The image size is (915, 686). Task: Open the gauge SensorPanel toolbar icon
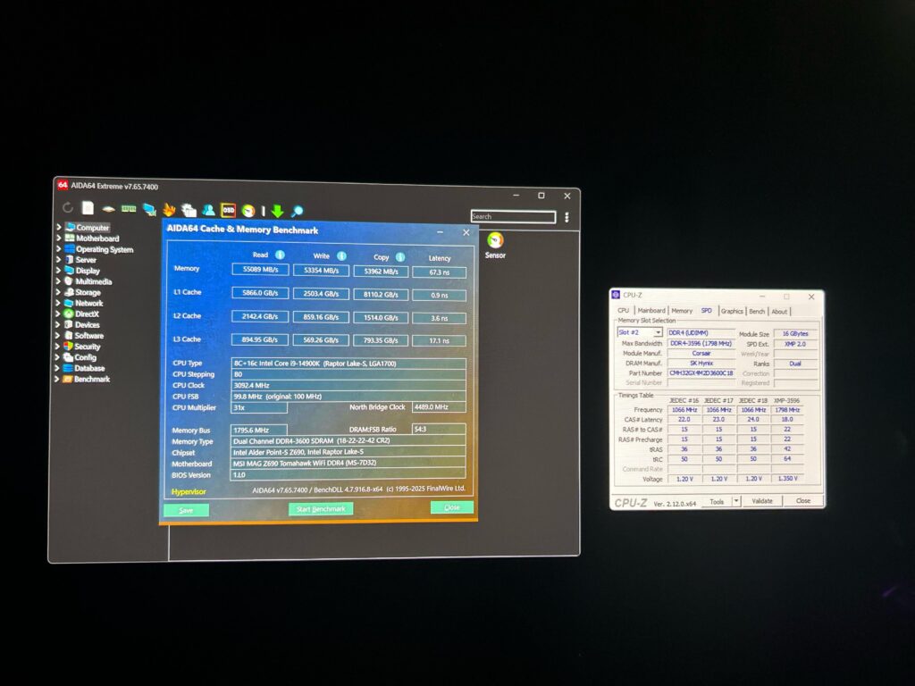(x=248, y=211)
